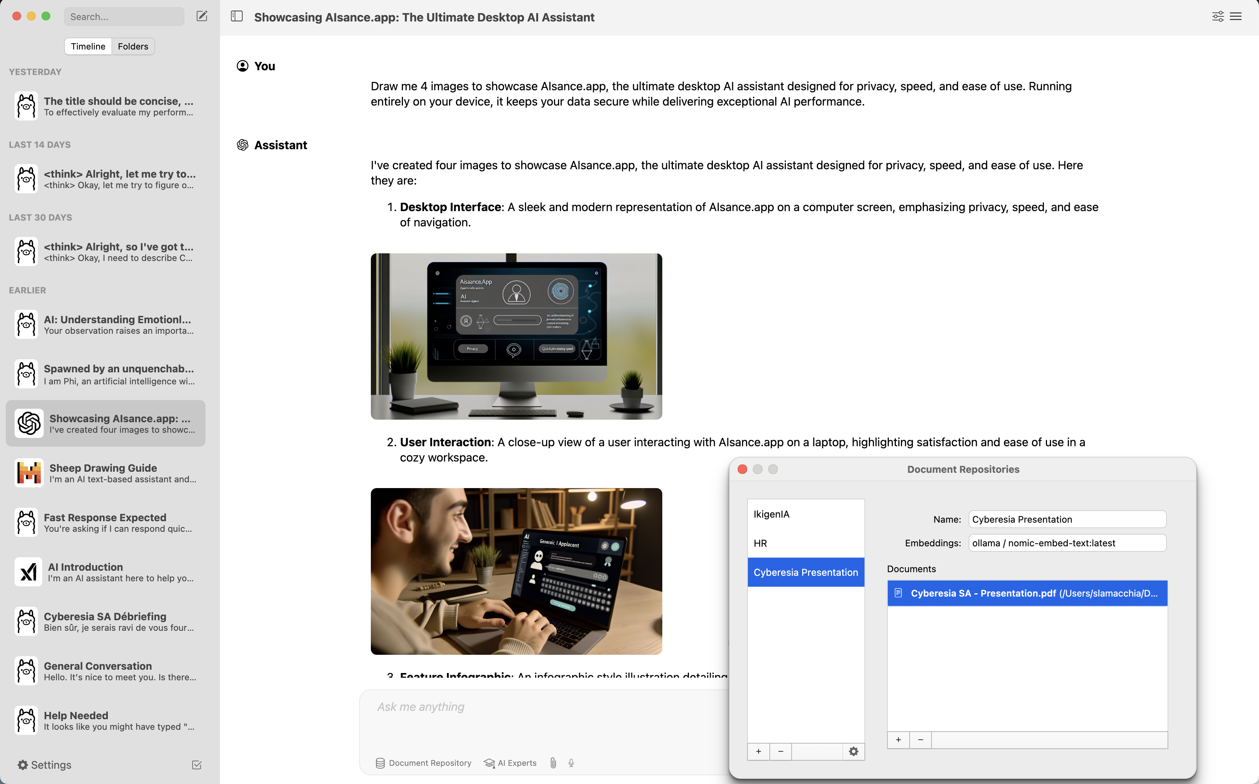Toggle the select chats checkbox icon

197,765
